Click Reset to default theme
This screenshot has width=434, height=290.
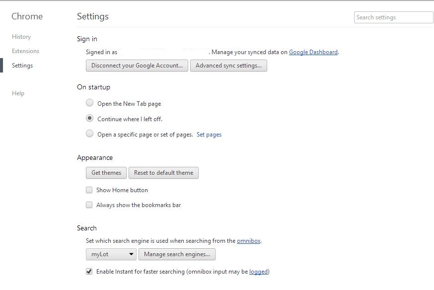[x=163, y=173]
